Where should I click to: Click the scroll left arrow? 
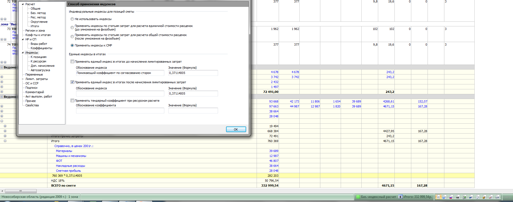[x=2, y=191]
